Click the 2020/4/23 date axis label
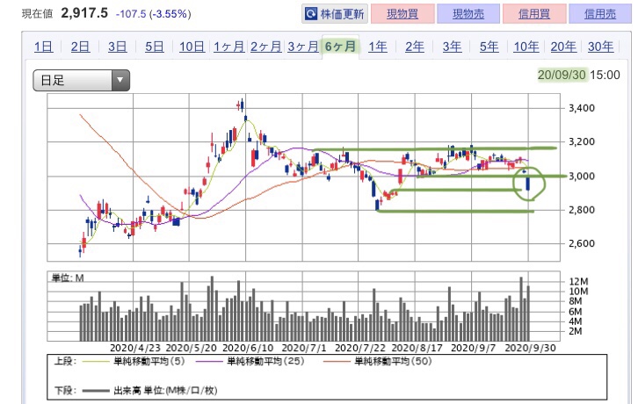Image resolution: width=638 pixels, height=404 pixels. click(x=135, y=349)
